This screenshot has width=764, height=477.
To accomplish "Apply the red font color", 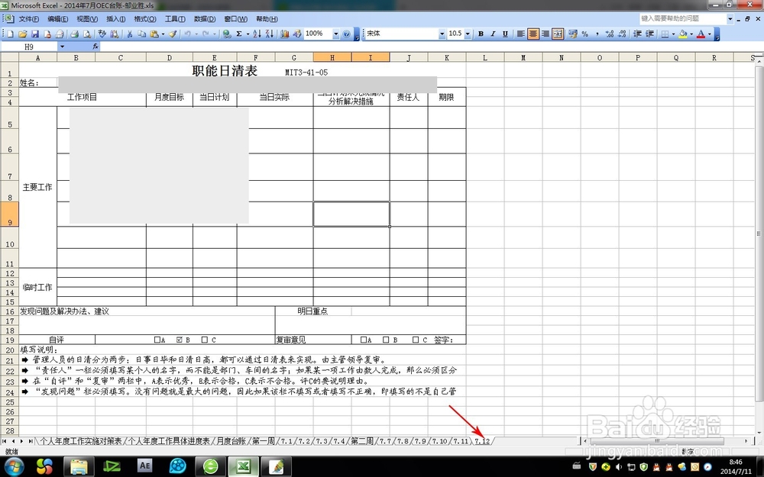I will coord(701,34).
